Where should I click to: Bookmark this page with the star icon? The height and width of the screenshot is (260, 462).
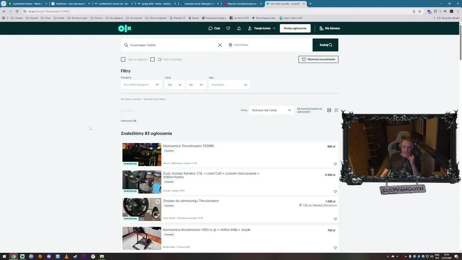coord(419,11)
